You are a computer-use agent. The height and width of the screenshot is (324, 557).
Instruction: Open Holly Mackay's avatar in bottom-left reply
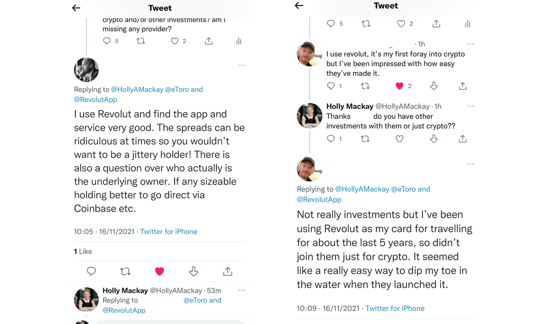click(86, 300)
